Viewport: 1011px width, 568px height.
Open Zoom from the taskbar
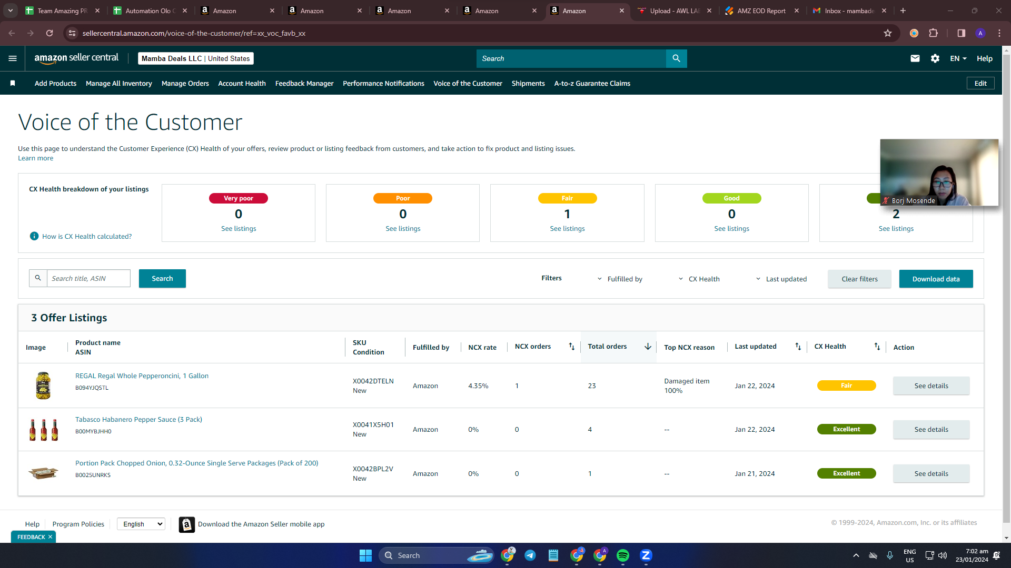tap(646, 555)
